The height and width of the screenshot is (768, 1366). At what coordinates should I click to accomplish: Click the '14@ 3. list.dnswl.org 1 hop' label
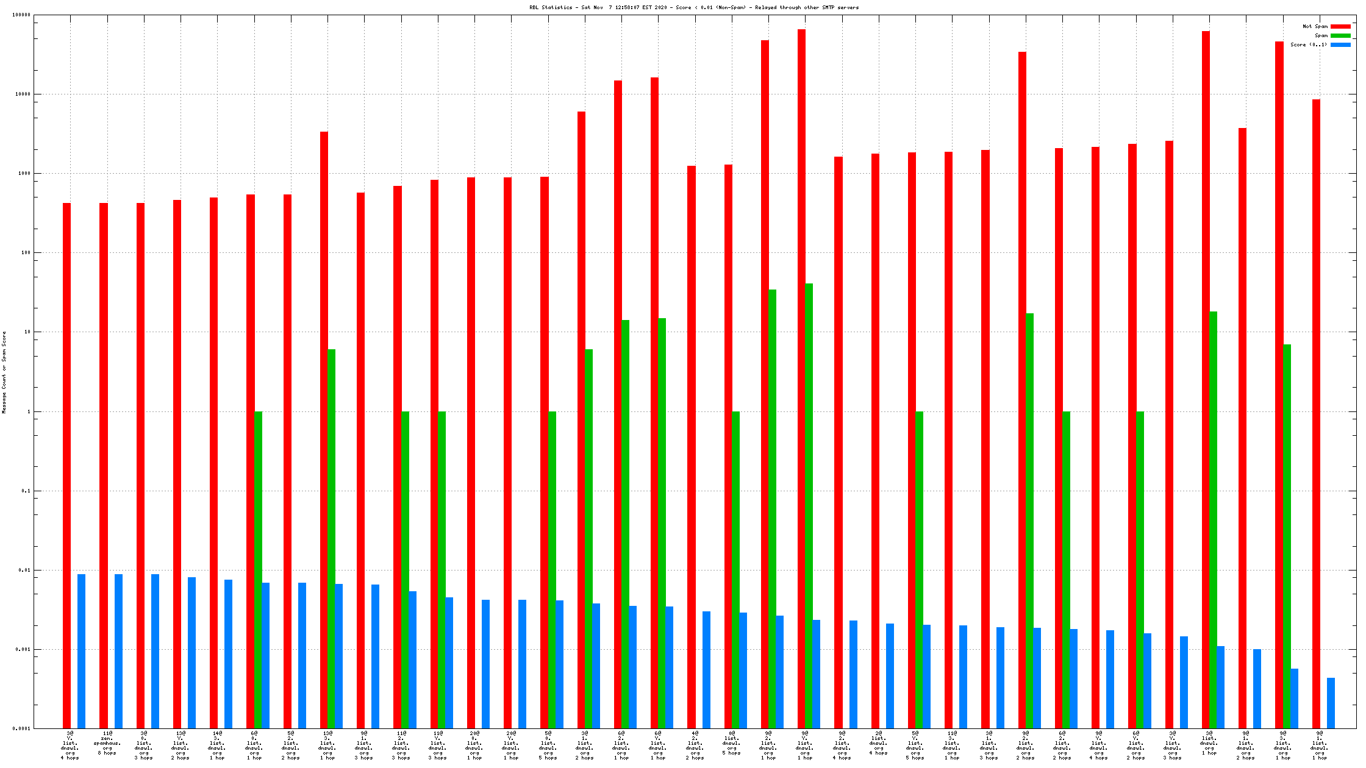tap(216, 745)
